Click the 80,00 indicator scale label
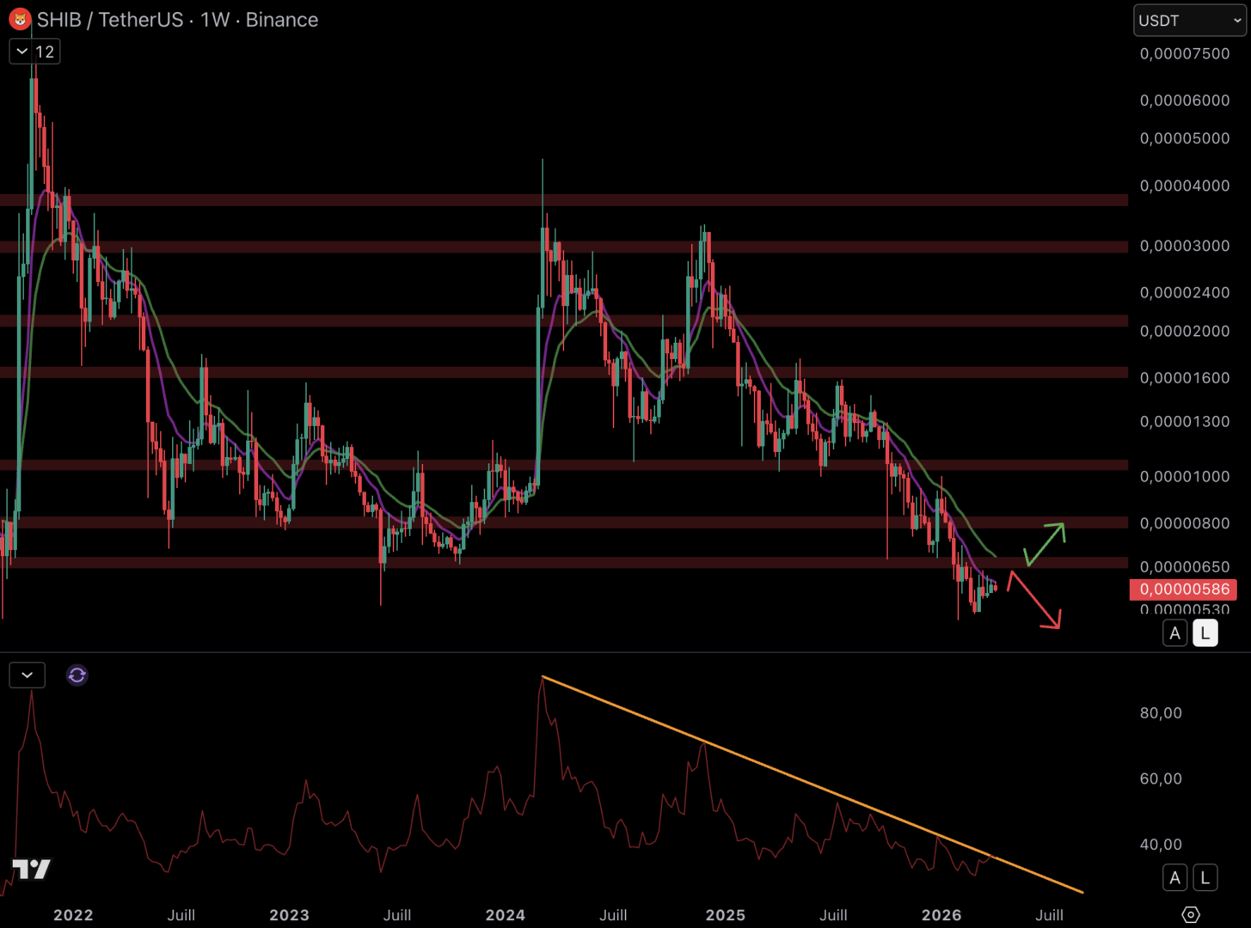This screenshot has width=1251, height=928. tap(1160, 713)
